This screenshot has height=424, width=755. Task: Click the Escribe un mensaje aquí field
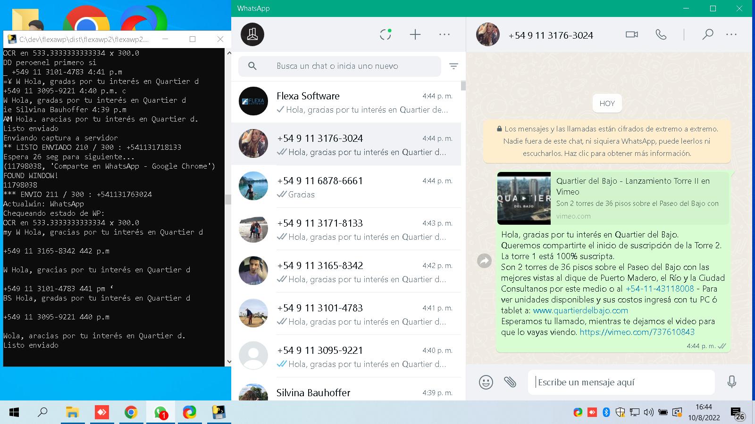pyautogui.click(x=621, y=382)
